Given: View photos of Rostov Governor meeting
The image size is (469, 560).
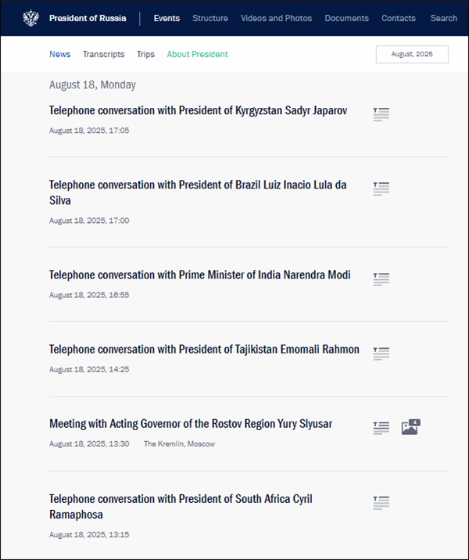Looking at the screenshot, I should tap(410, 427).
